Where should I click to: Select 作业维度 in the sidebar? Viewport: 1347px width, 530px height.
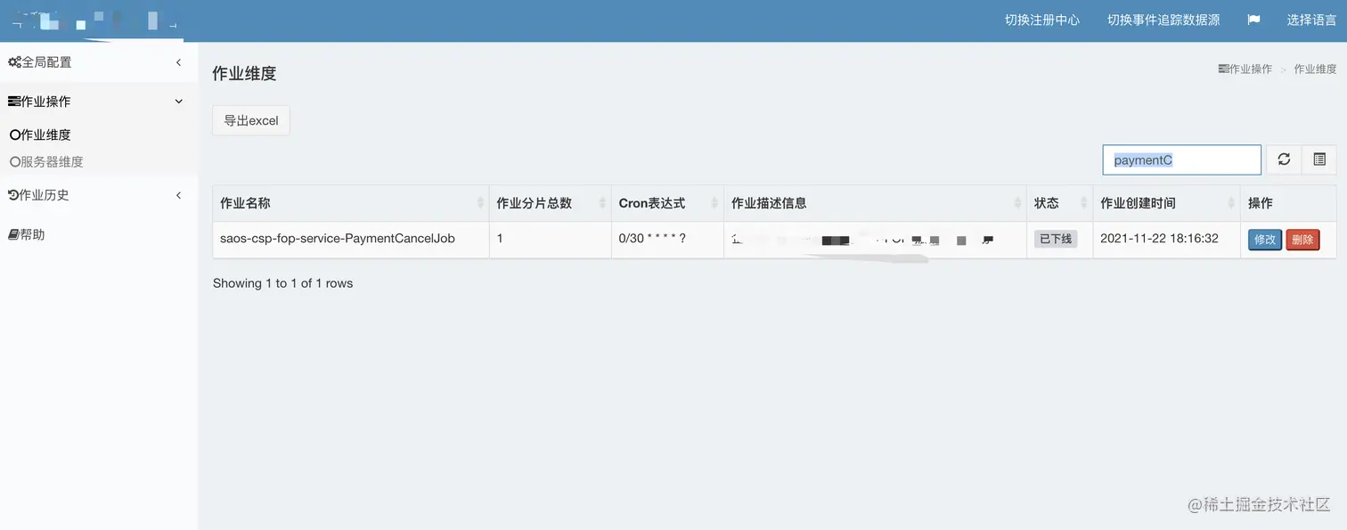[40, 135]
